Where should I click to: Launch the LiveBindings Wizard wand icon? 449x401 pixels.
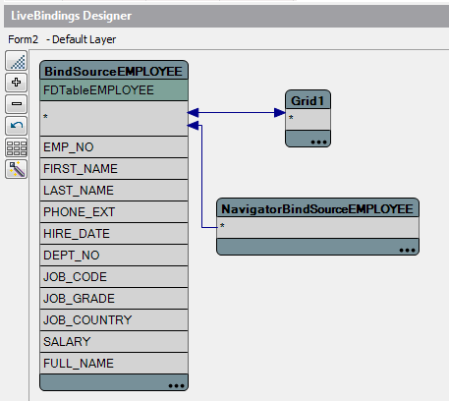[17, 169]
